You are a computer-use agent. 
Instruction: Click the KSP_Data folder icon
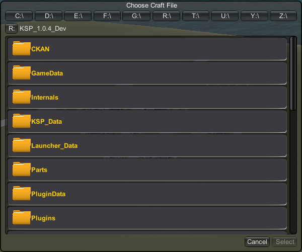(21, 121)
